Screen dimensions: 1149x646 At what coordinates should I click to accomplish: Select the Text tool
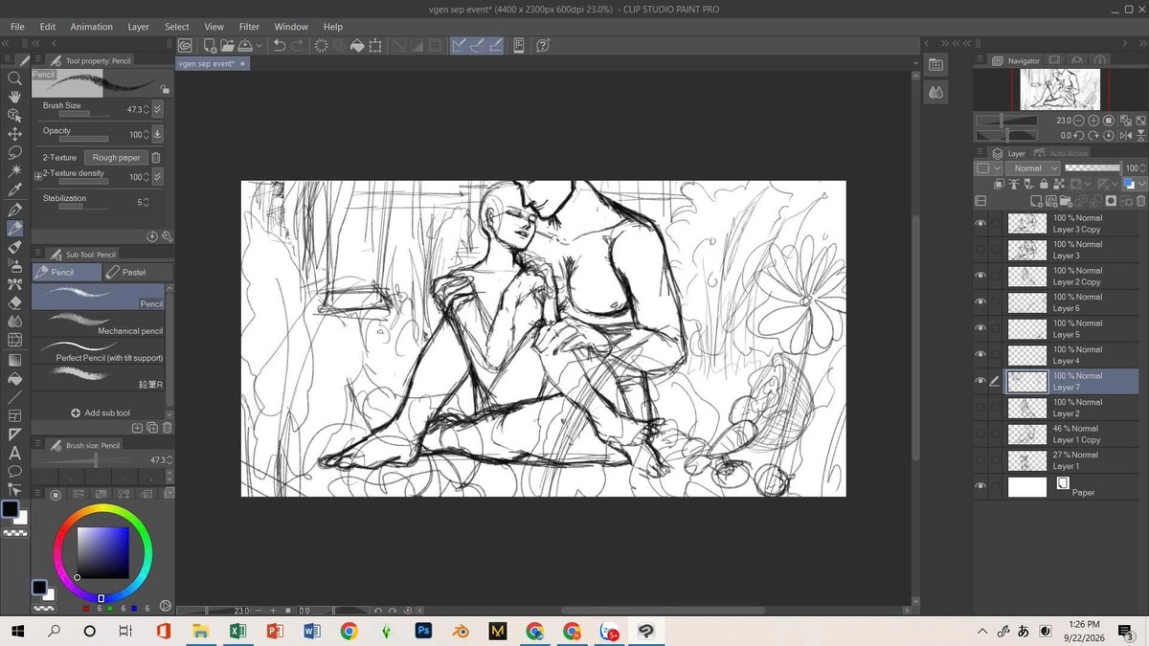tap(14, 453)
